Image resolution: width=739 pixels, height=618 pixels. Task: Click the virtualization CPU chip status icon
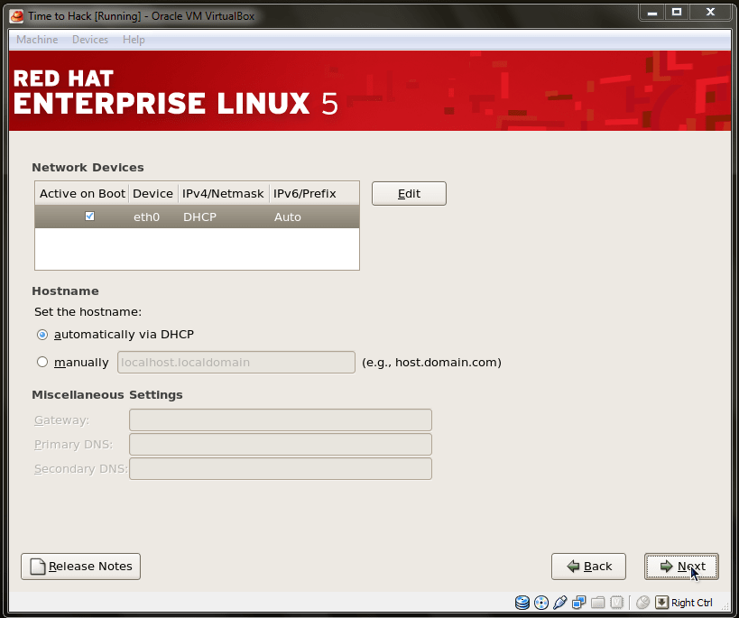pyautogui.click(x=616, y=603)
